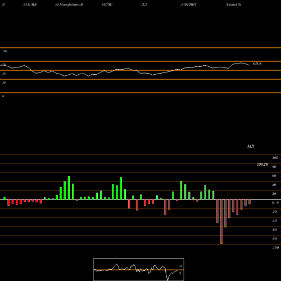281x281 pixels.
Task: Click the RSI axis label 100
Action: 4,51
